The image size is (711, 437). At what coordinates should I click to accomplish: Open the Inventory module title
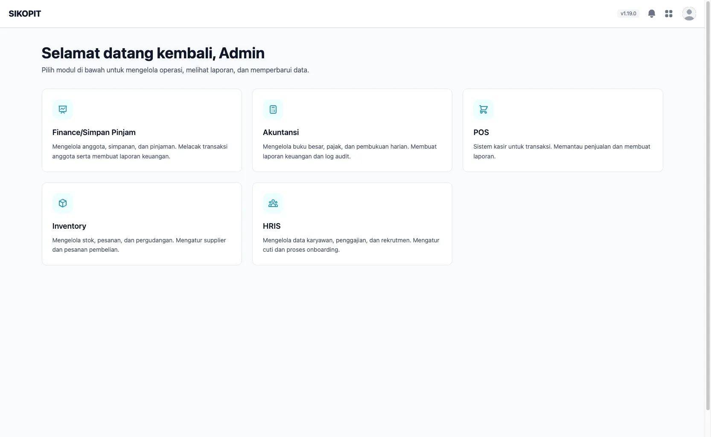point(69,226)
